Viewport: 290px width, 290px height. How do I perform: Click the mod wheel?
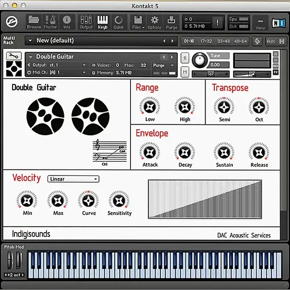pyautogui.click(x=19, y=260)
